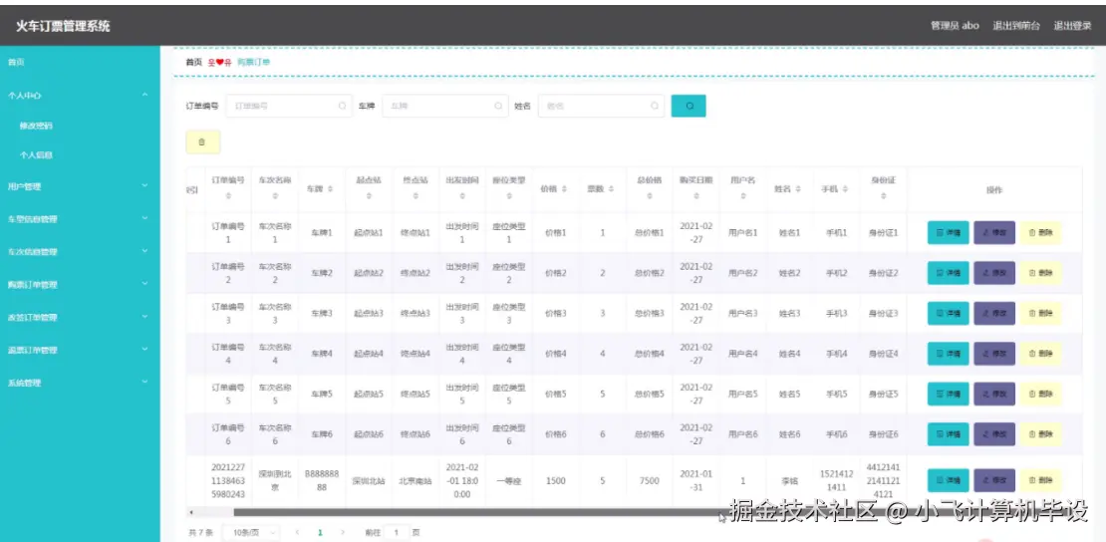
Task: Open 详情 for the 订单编号1 row
Action: [x=948, y=233]
